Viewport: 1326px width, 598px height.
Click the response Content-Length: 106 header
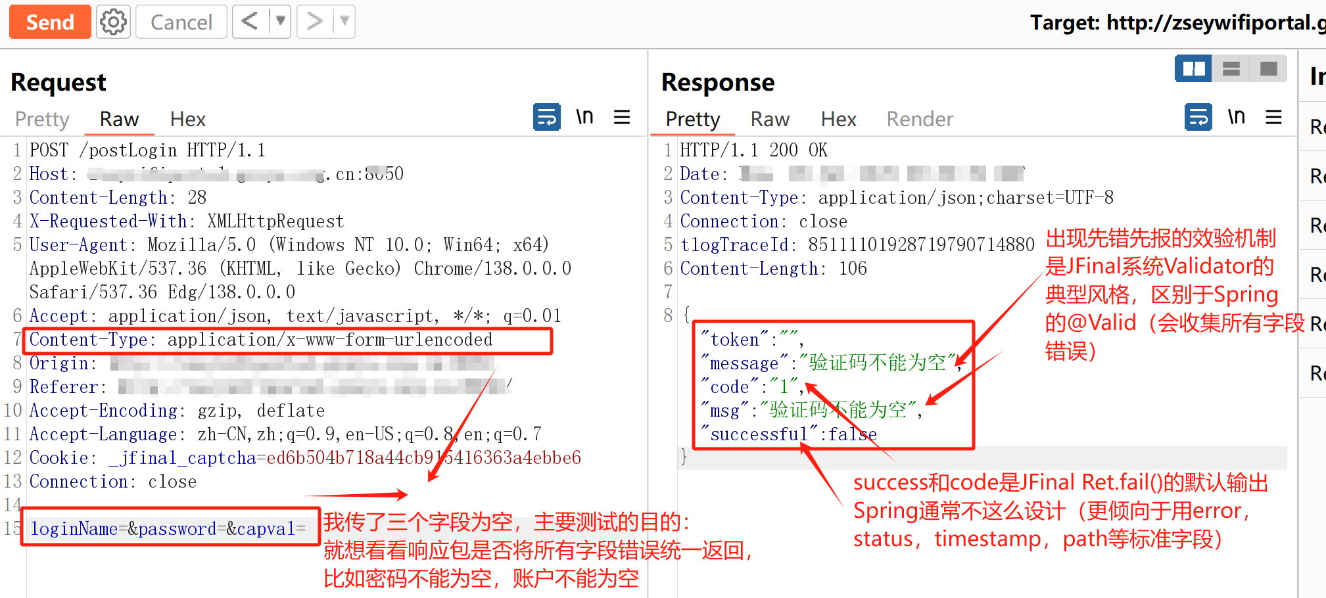[773, 269]
